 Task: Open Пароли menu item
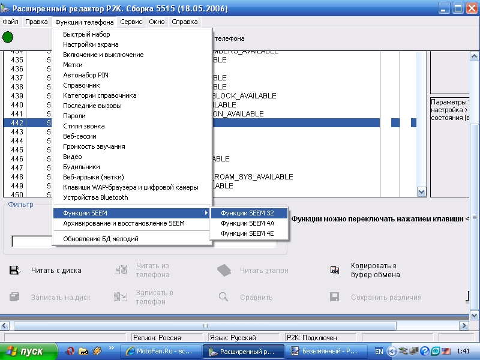(132, 116)
